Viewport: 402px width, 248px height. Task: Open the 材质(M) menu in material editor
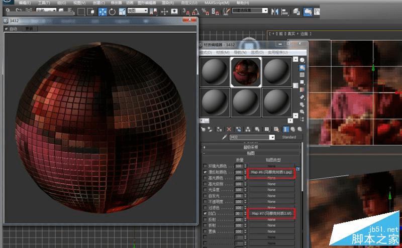coord(223,52)
